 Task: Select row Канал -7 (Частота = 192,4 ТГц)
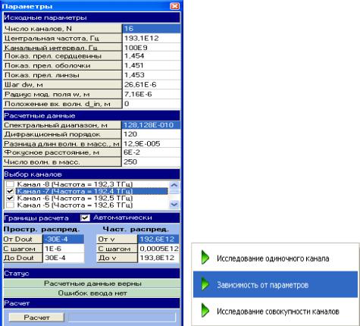pos(92,191)
